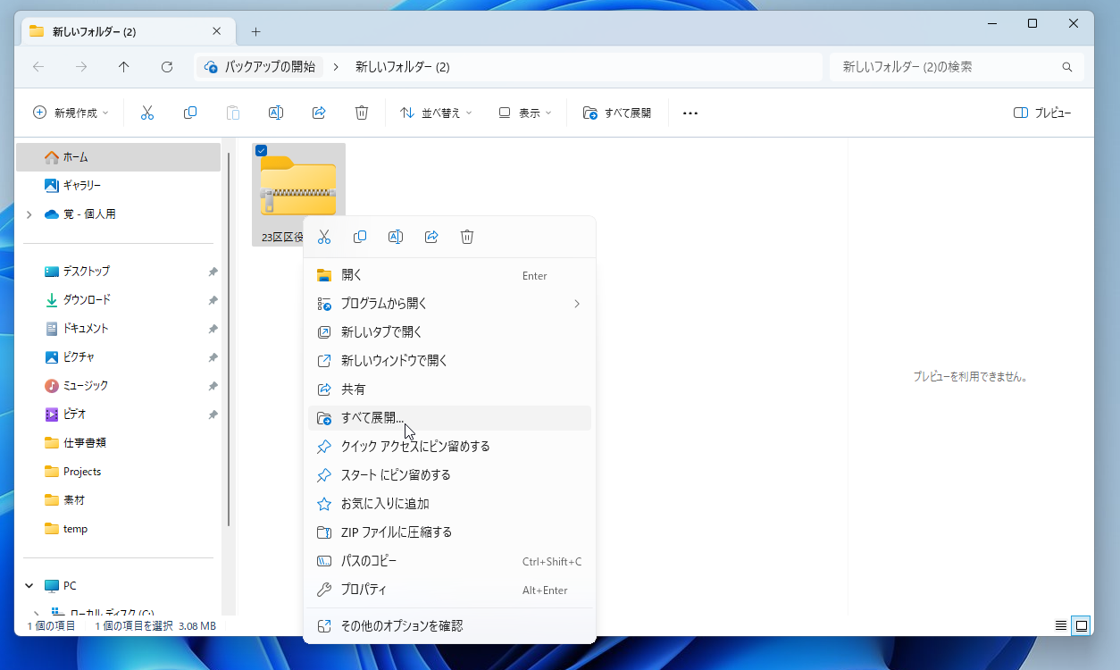Choose お気に入りに追加 menu item
Viewport: 1120px width, 670px height.
coord(449,504)
